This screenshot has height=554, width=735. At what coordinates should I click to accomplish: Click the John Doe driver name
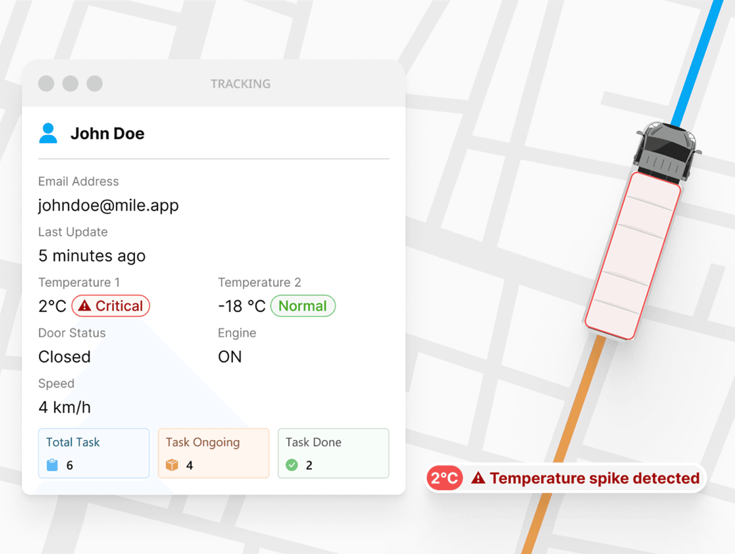tap(108, 134)
